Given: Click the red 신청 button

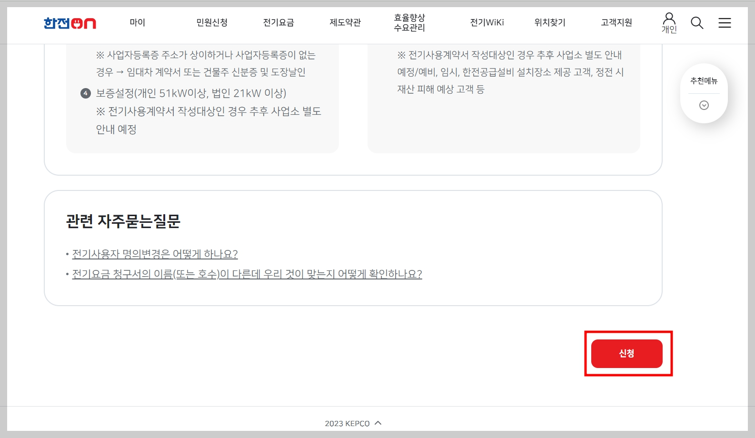Looking at the screenshot, I should pyautogui.click(x=626, y=353).
